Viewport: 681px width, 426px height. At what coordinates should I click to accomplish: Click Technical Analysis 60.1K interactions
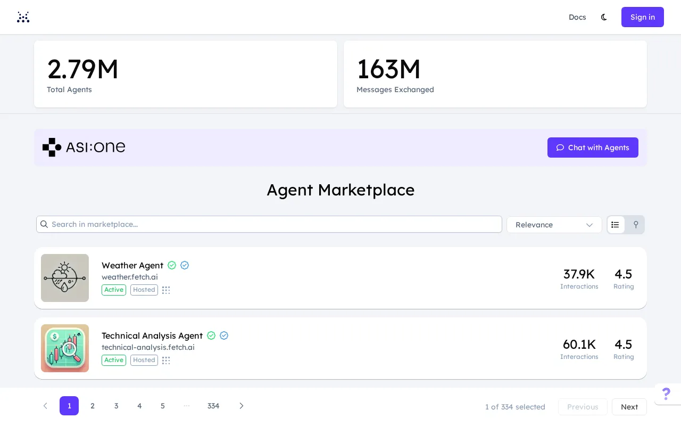point(579,349)
